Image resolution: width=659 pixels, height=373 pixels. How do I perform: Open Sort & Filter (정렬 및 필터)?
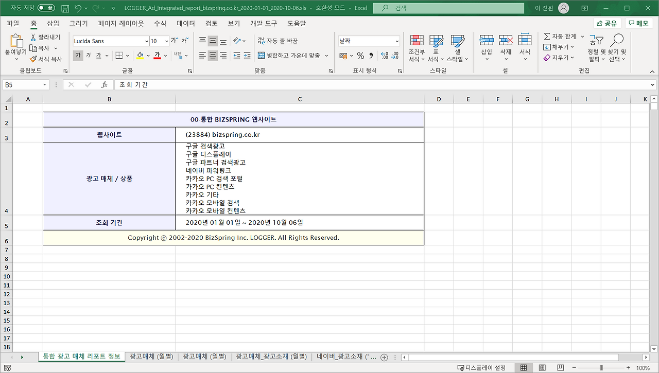pos(596,49)
